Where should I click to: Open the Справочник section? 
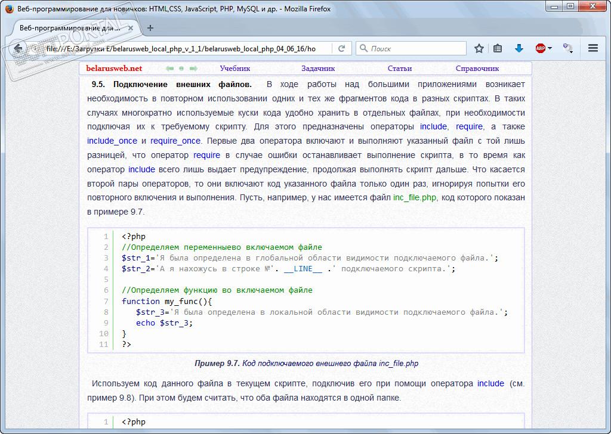click(477, 69)
